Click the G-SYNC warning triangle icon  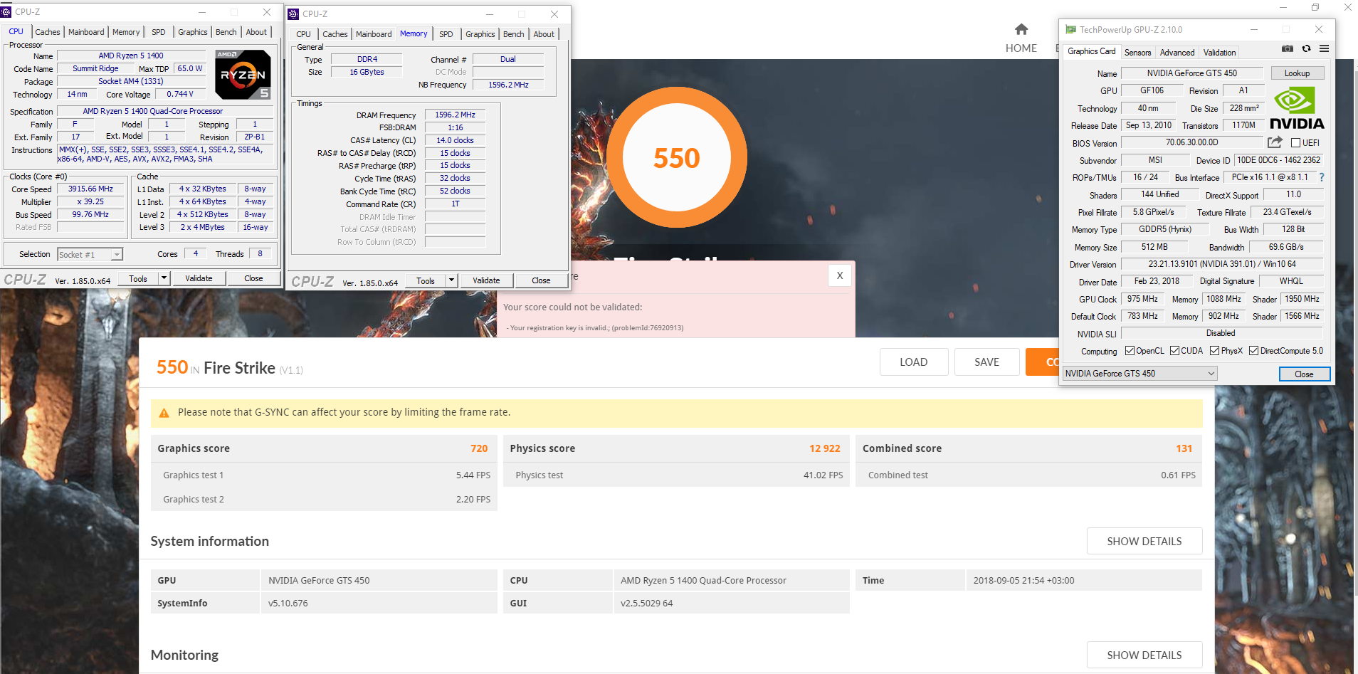[164, 413]
